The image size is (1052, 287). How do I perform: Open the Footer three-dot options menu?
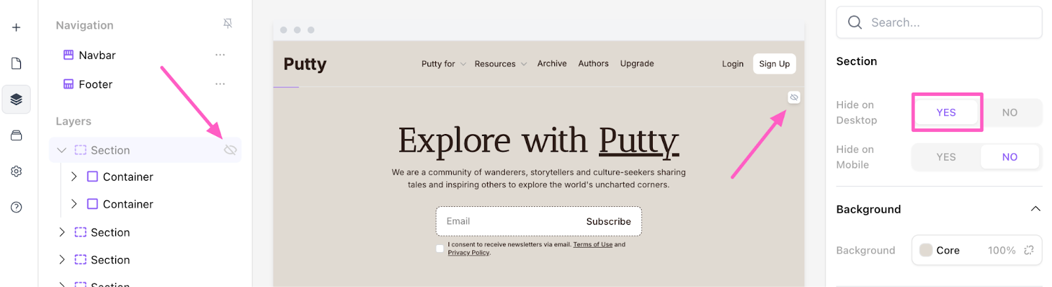point(220,84)
